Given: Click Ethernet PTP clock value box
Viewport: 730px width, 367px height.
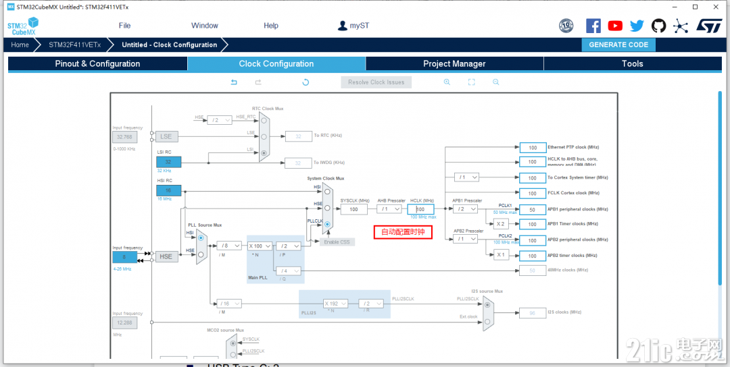Looking at the screenshot, I should 532,148.
